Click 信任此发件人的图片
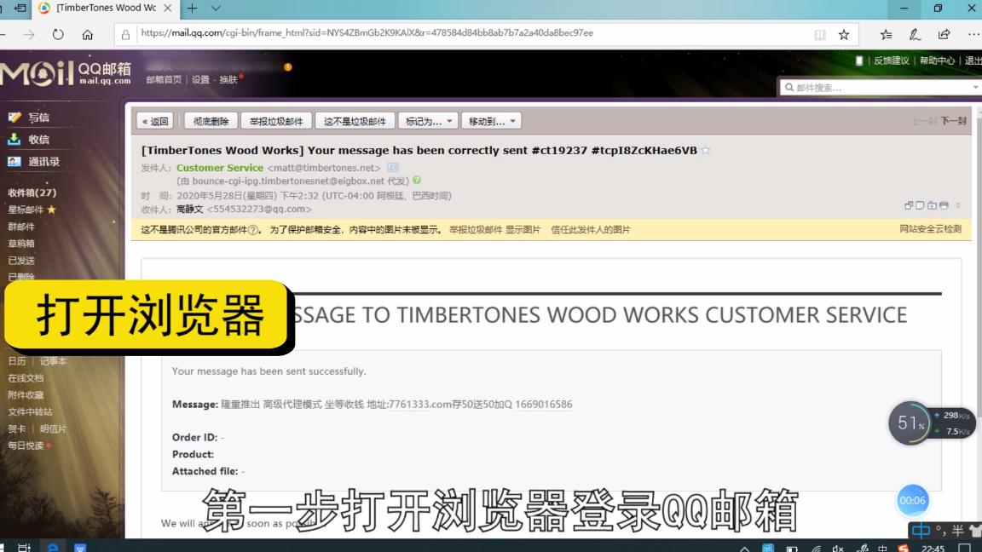The height and width of the screenshot is (552, 982). click(591, 230)
